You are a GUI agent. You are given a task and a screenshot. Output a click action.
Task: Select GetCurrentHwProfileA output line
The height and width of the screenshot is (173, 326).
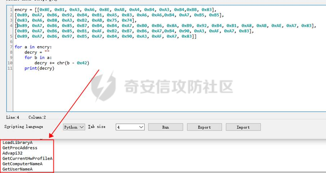point(27,158)
